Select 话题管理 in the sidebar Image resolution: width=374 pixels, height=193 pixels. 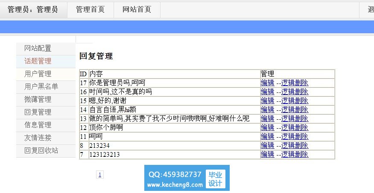pyautogui.click(x=46, y=61)
